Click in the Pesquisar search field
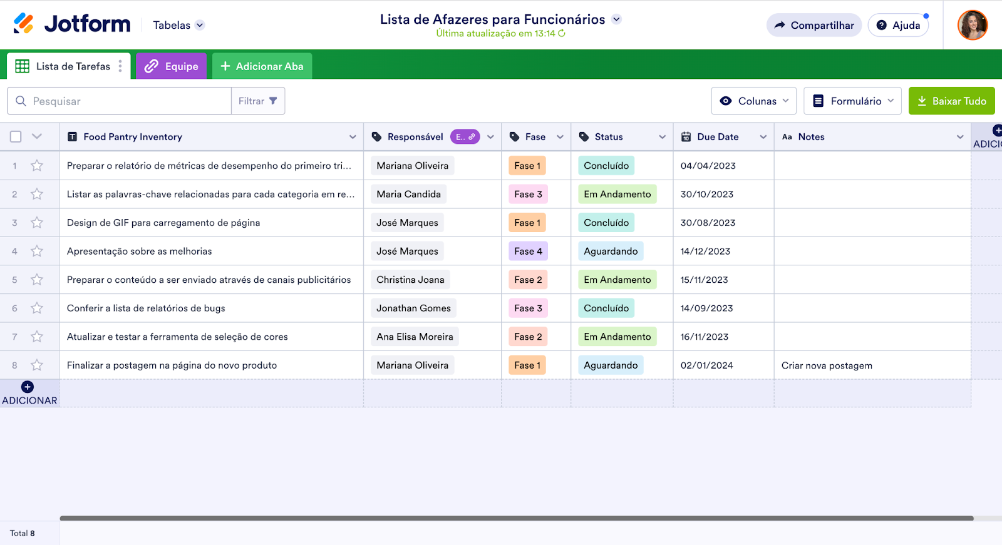Viewport: 1002px width, 545px height. point(119,101)
